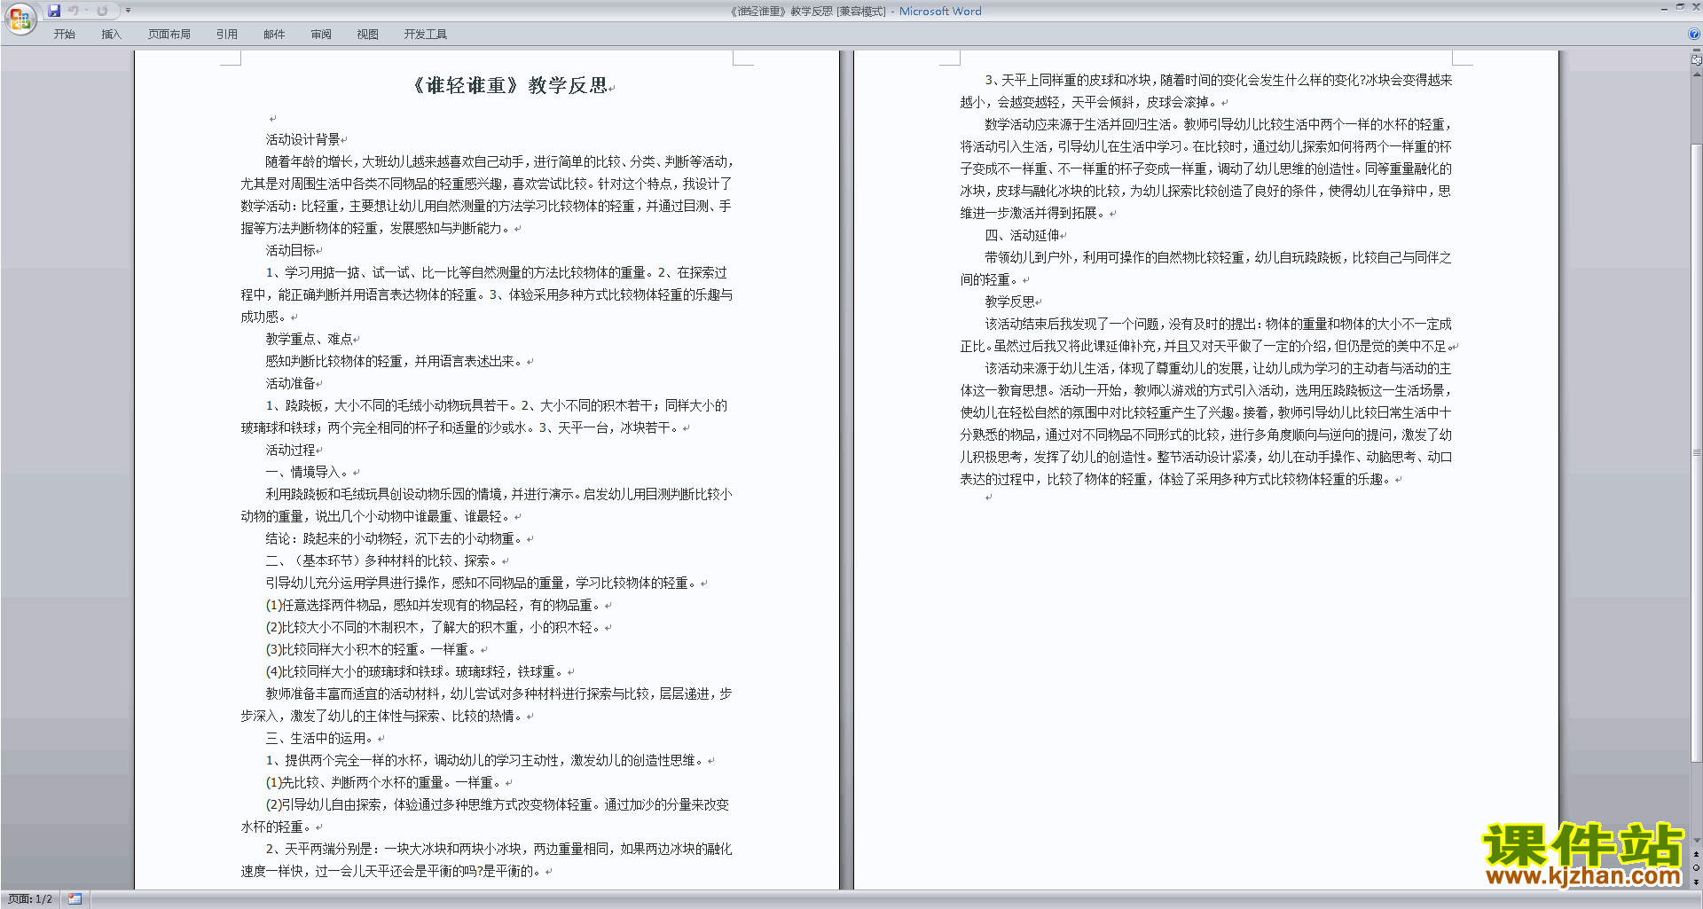
Task: Open the 邮件 ribbon tab
Action: pyautogui.click(x=274, y=34)
